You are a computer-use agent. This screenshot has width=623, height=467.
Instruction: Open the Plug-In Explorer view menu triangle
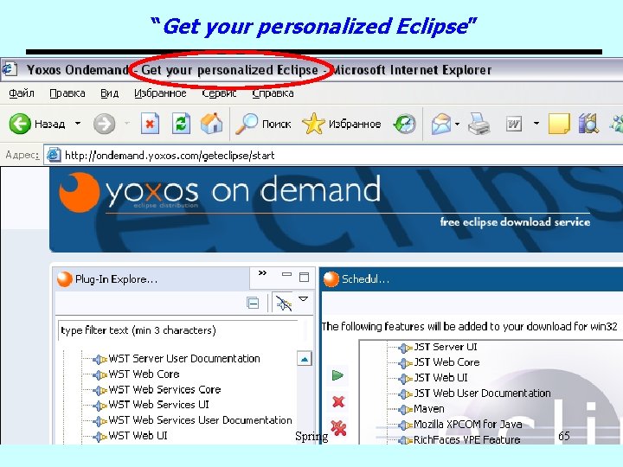point(303,299)
